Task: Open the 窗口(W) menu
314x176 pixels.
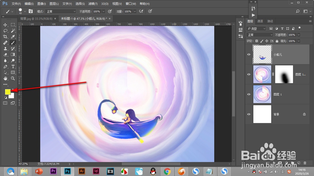Action: [131, 4]
